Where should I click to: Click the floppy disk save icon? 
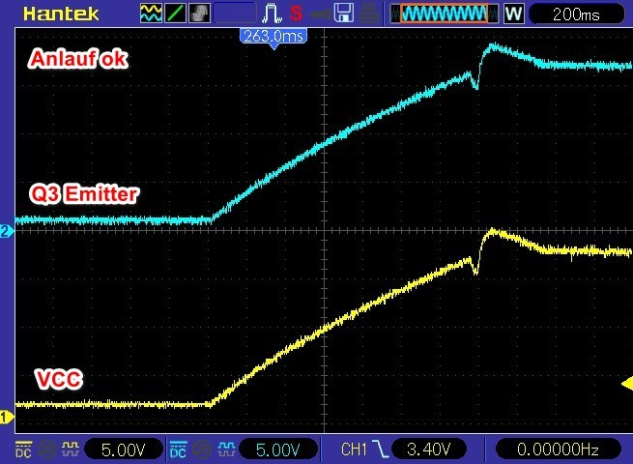(x=343, y=14)
